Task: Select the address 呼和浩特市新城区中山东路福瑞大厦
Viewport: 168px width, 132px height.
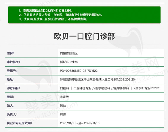Action: (x=98, y=79)
